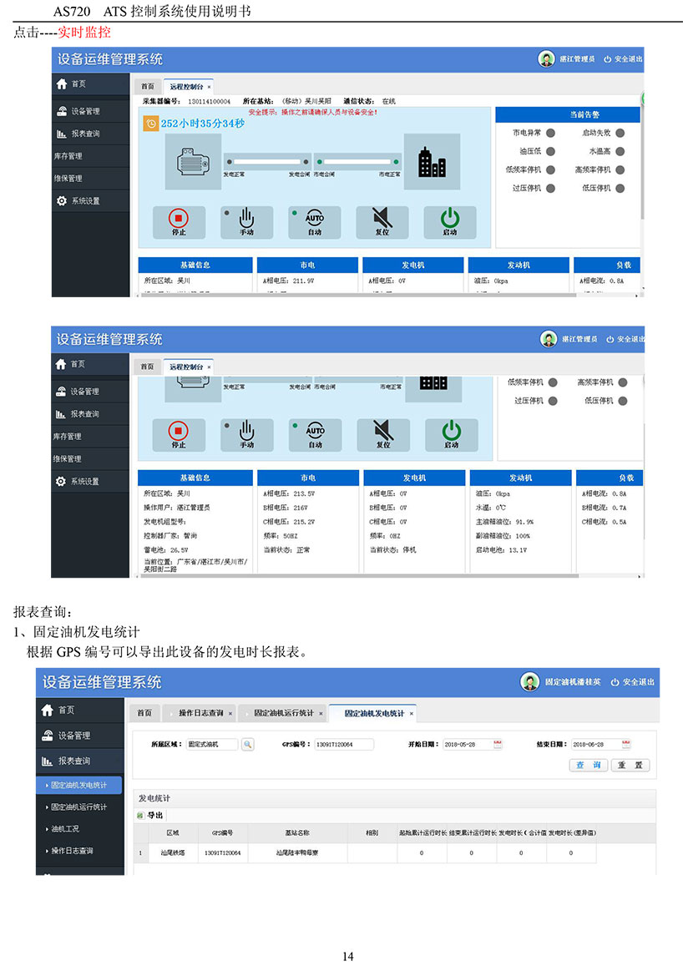Switch to the 操作日志查询 tab
This screenshot has width=683, height=966.
(200, 713)
